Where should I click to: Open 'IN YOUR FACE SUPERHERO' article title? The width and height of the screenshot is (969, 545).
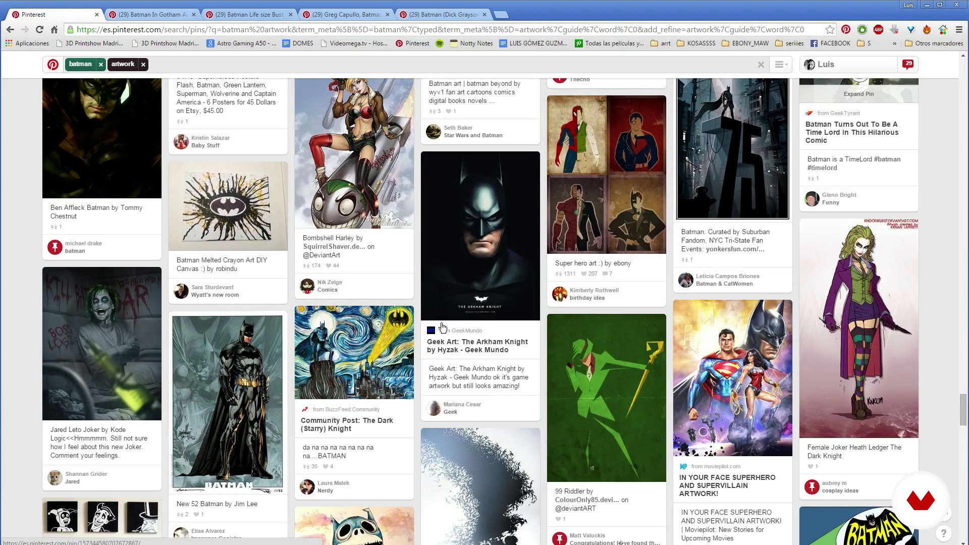click(x=727, y=485)
